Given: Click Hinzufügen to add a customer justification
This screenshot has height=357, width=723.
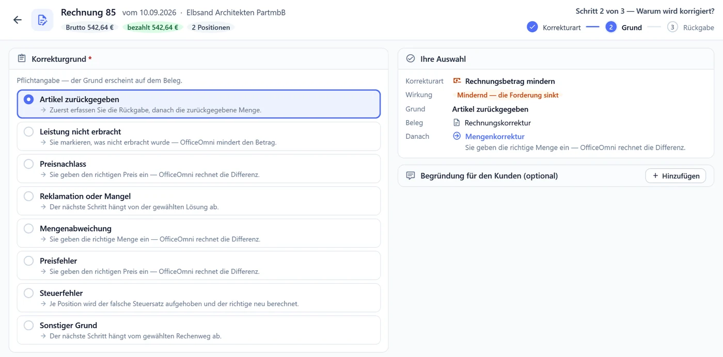Looking at the screenshot, I should tap(675, 176).
